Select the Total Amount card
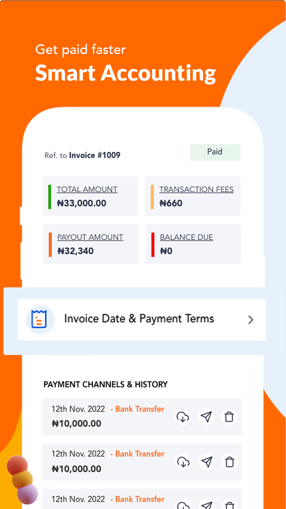The width and height of the screenshot is (286, 509). pyautogui.click(x=90, y=196)
